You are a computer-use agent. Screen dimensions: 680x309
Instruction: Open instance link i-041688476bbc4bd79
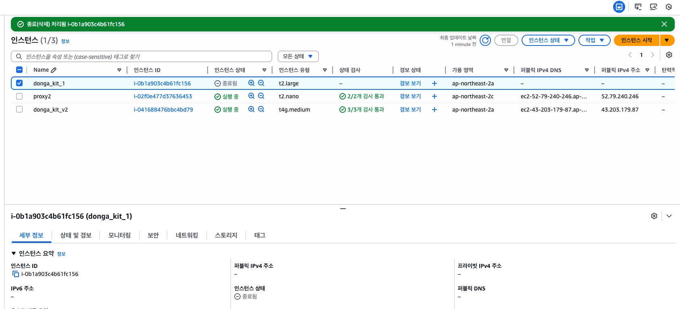[163, 110]
